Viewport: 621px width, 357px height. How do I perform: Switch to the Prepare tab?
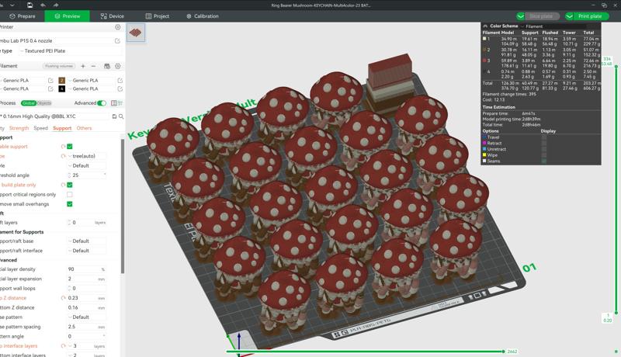23,16
